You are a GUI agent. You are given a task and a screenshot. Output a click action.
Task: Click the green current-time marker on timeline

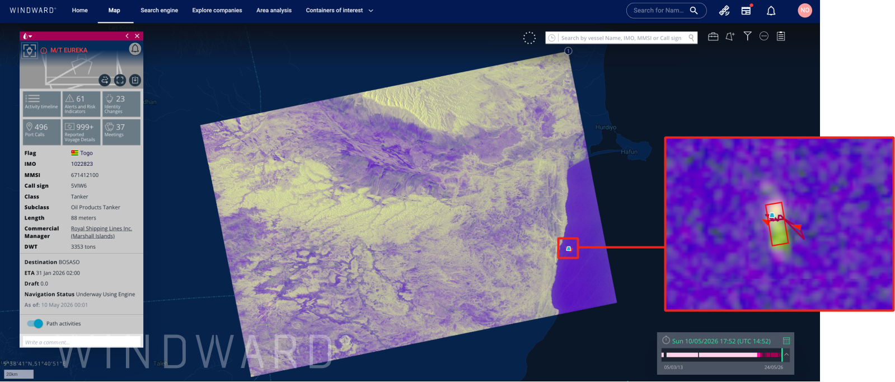[782, 355]
